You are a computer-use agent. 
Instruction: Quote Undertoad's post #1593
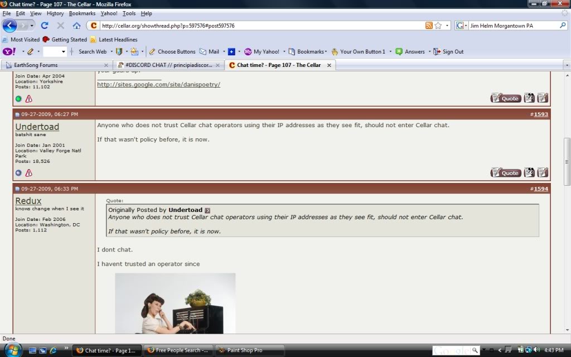tap(506, 172)
